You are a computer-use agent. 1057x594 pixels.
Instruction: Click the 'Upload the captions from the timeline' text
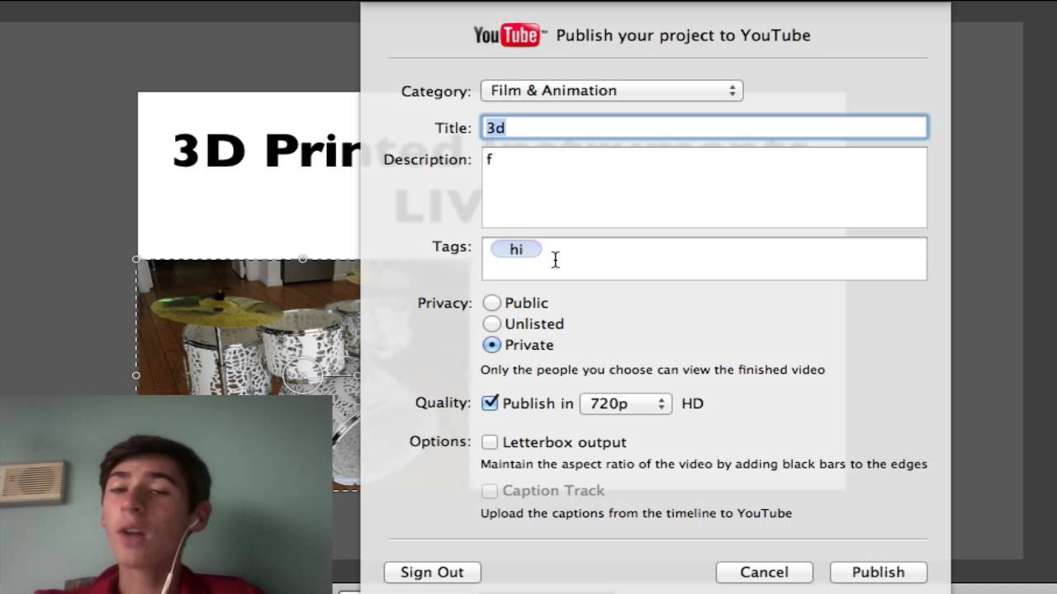point(636,513)
